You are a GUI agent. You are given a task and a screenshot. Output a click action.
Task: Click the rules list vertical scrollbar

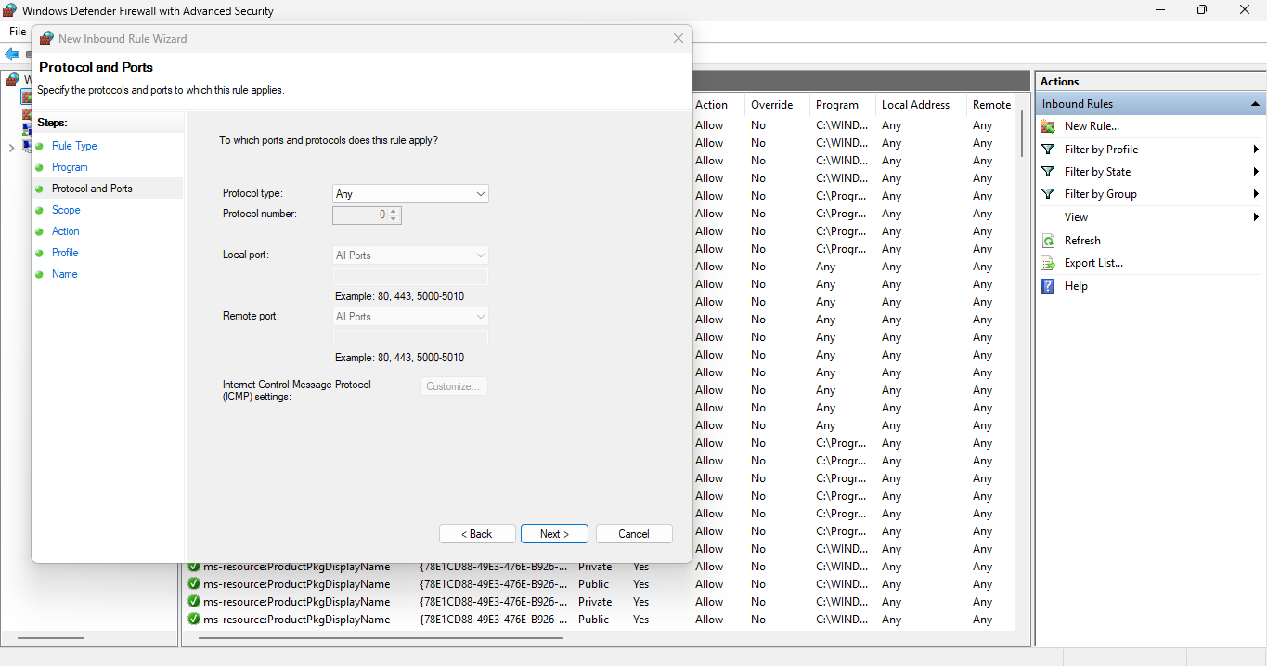click(x=1022, y=135)
